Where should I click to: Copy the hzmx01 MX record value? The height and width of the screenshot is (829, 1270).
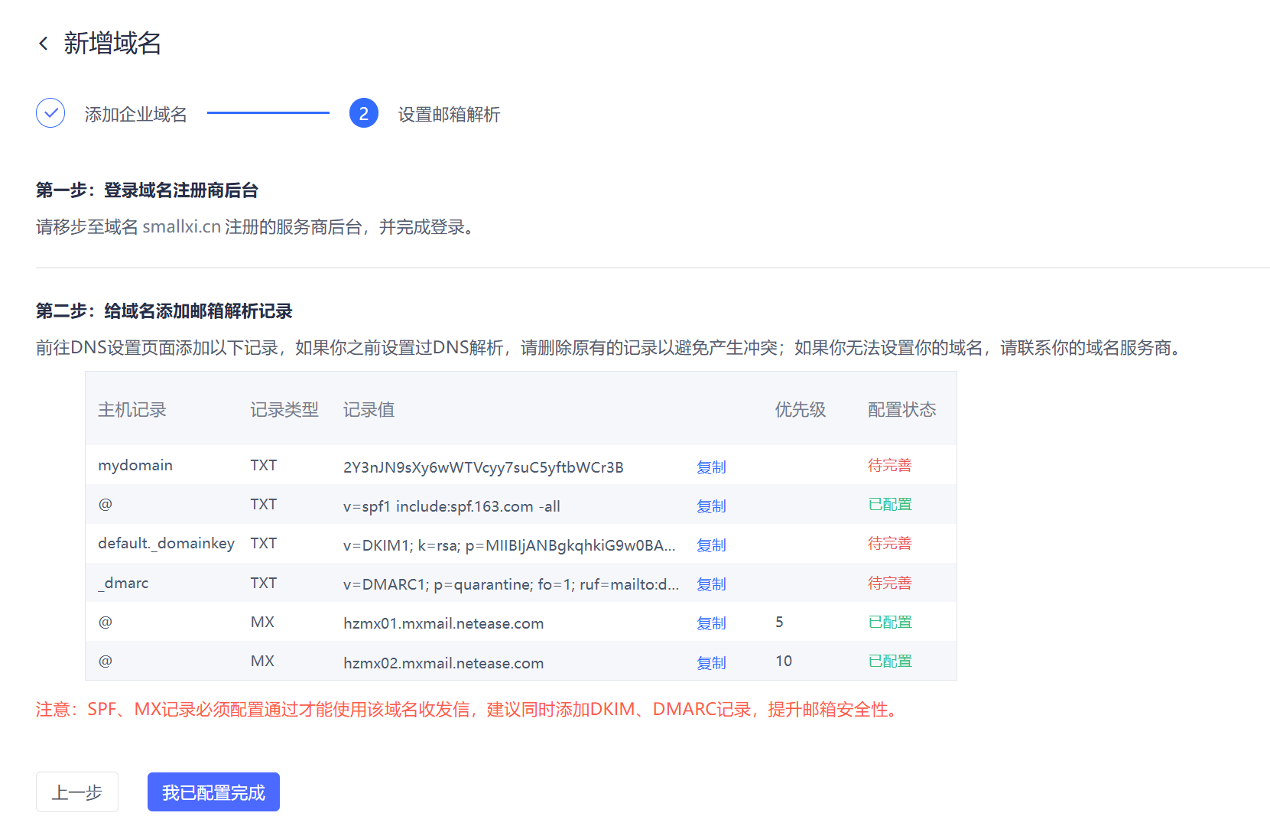click(x=711, y=623)
